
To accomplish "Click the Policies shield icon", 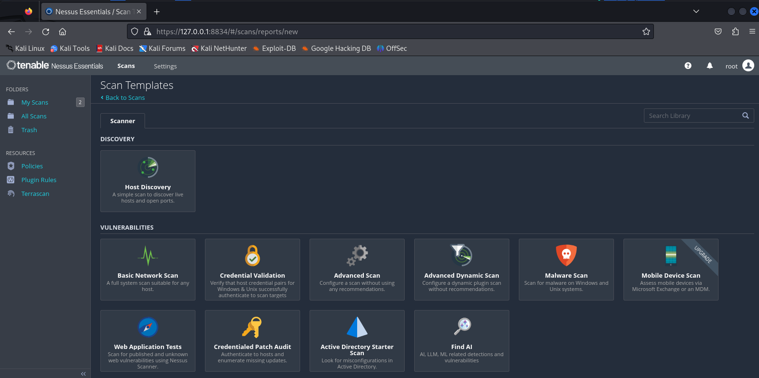I will point(11,166).
